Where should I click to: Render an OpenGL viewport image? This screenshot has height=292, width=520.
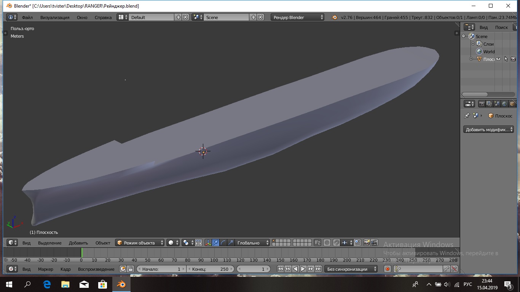pos(367,243)
